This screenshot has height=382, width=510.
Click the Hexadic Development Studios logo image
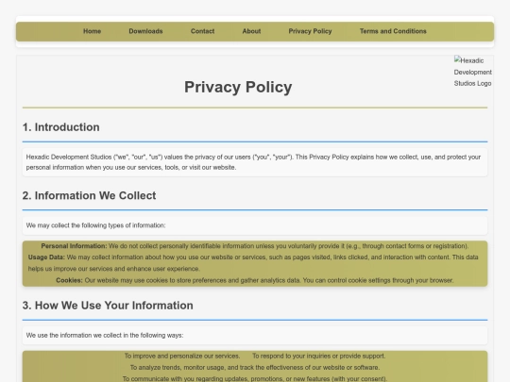(472, 72)
